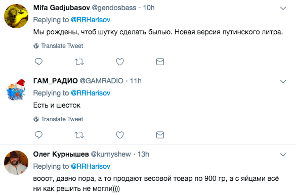The image size is (296, 195).
Task: Open Олег Курнышев's avatar photo
Action: click(16, 163)
